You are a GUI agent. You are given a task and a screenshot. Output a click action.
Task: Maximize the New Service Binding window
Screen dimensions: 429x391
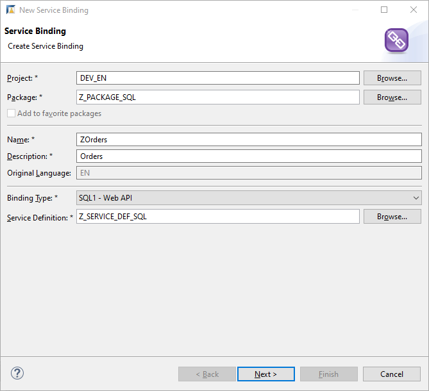click(x=384, y=10)
